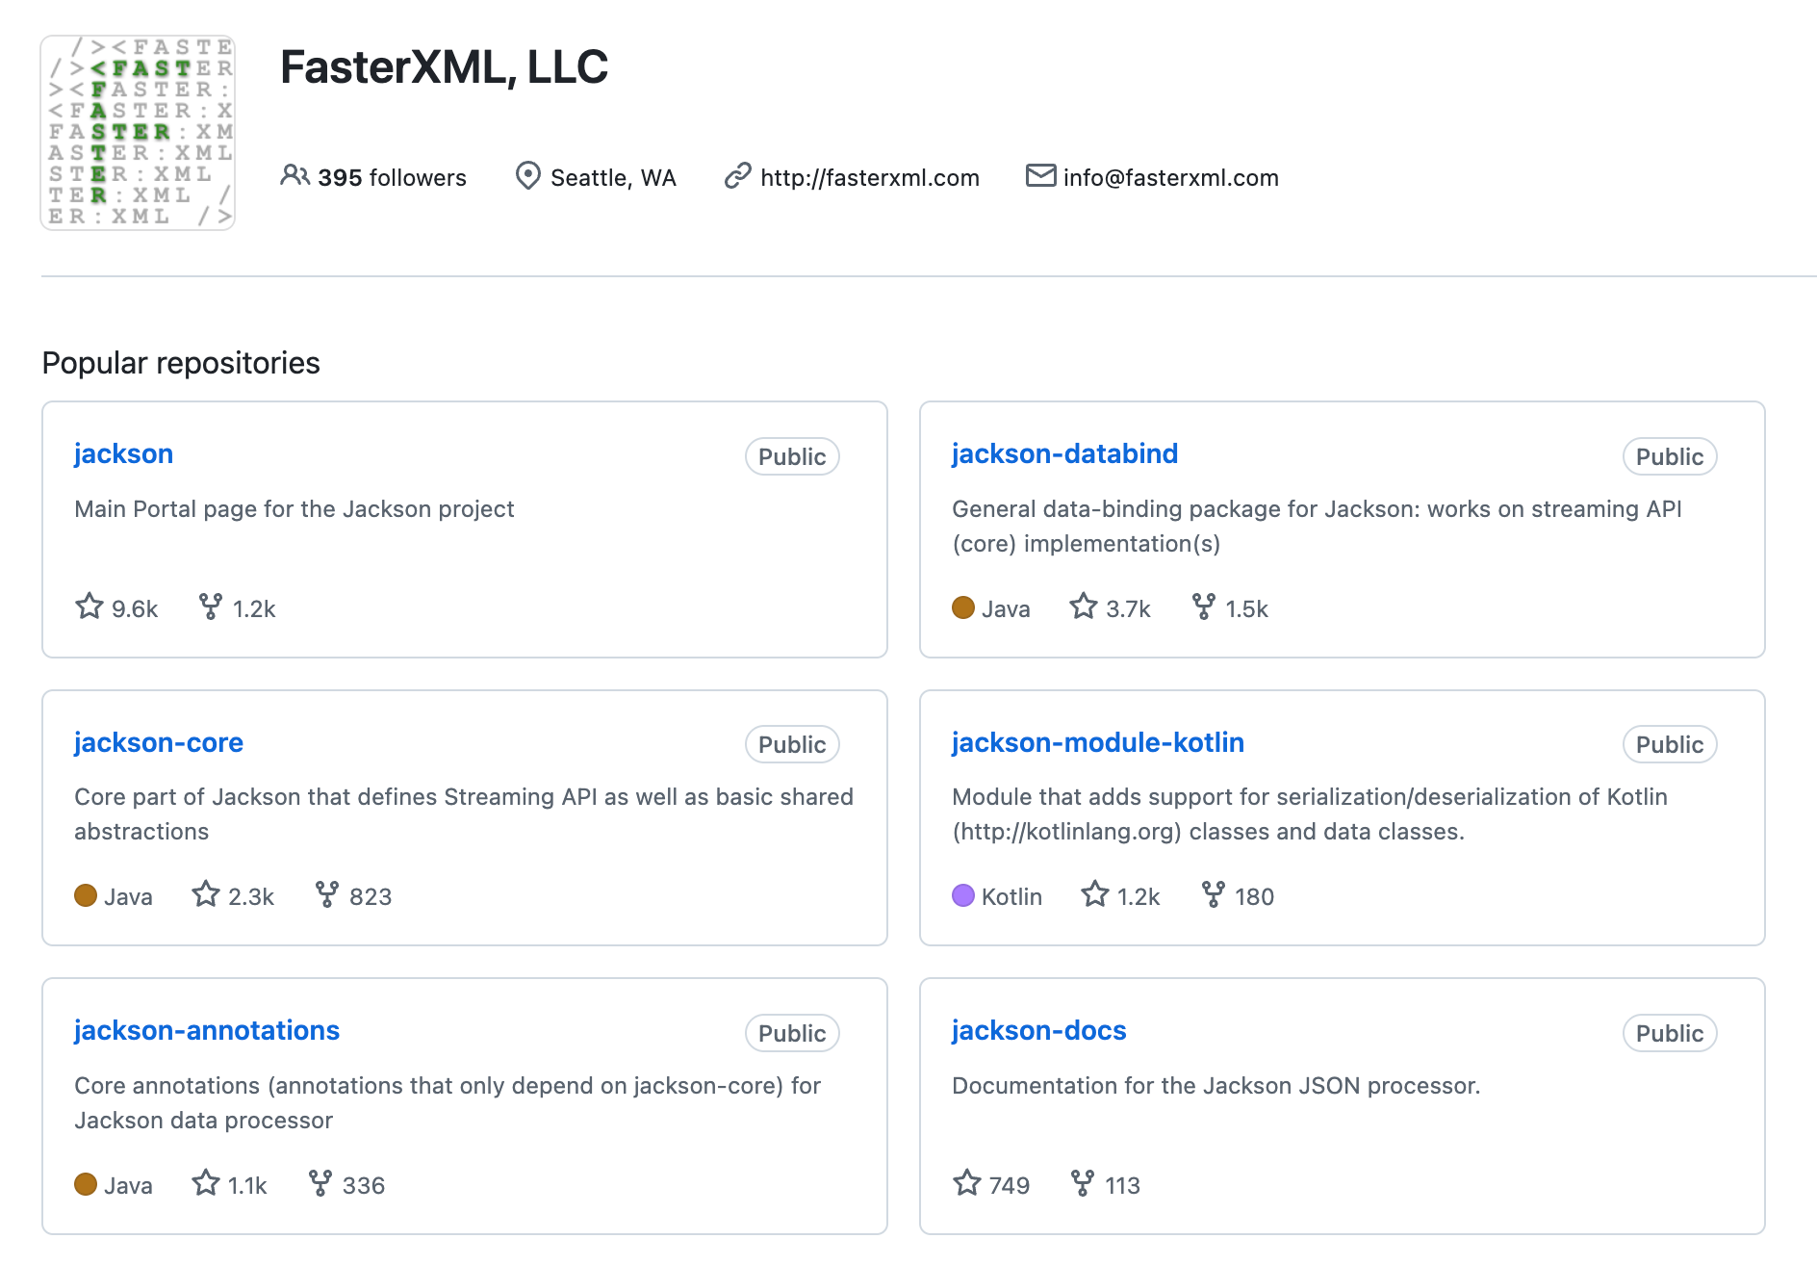Open the jackson-module-kotlin repository
This screenshot has width=1817, height=1265.
click(1097, 742)
